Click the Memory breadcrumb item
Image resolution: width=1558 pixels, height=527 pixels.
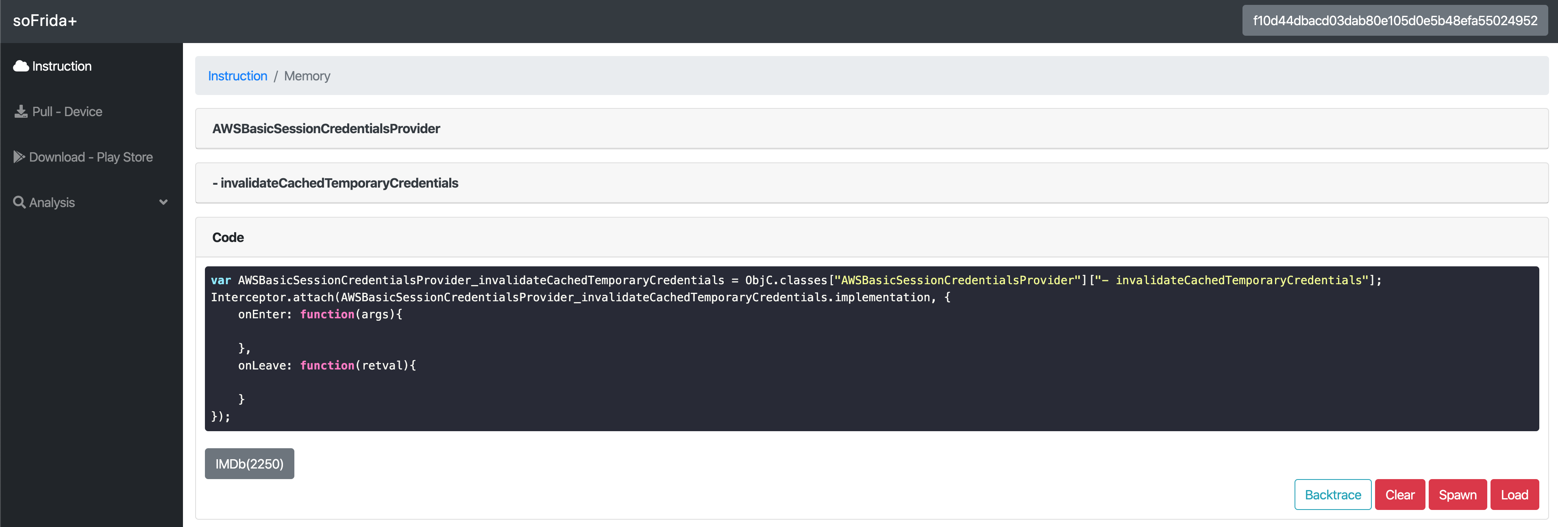(307, 76)
